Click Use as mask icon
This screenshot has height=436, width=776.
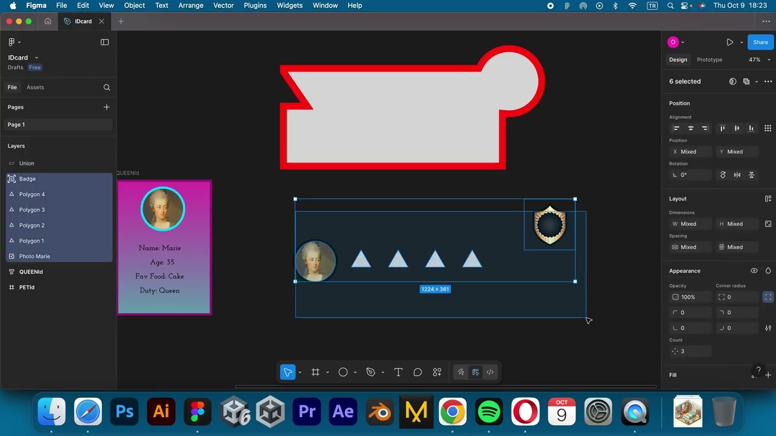pos(732,81)
